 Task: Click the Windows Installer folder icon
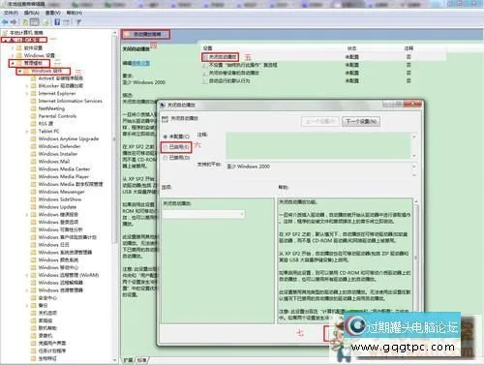[x=33, y=154]
